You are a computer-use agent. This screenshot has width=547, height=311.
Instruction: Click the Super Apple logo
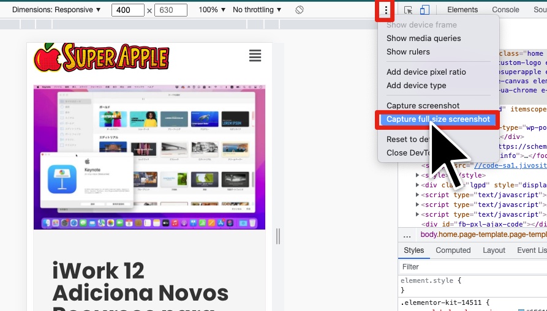pos(102,57)
